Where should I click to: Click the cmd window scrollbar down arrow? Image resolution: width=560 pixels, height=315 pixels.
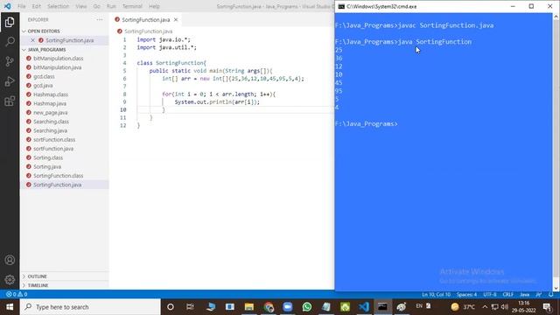(x=556, y=288)
